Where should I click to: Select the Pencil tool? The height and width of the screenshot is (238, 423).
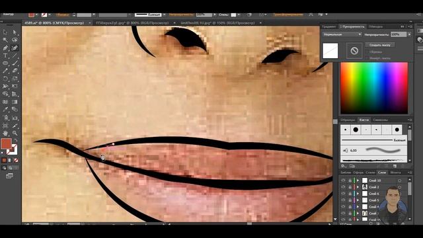pyautogui.click(x=5, y=71)
